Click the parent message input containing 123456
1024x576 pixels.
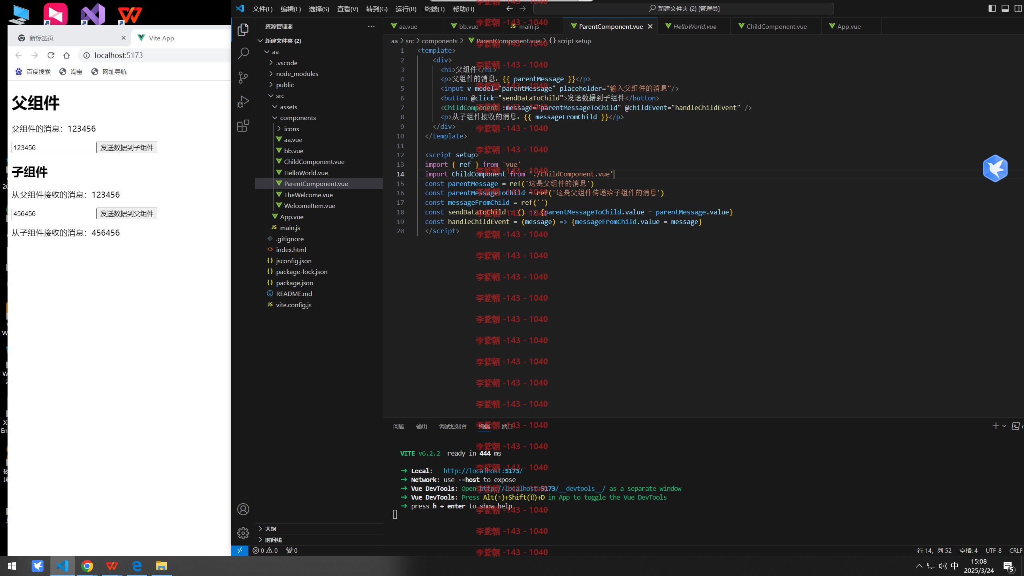click(54, 148)
